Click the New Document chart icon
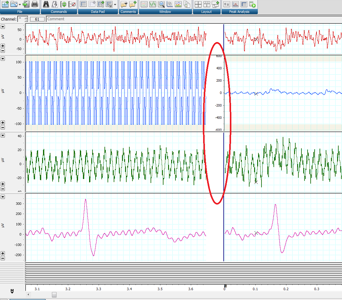Image resolution: width=342 pixels, height=300 pixels. 5,4
